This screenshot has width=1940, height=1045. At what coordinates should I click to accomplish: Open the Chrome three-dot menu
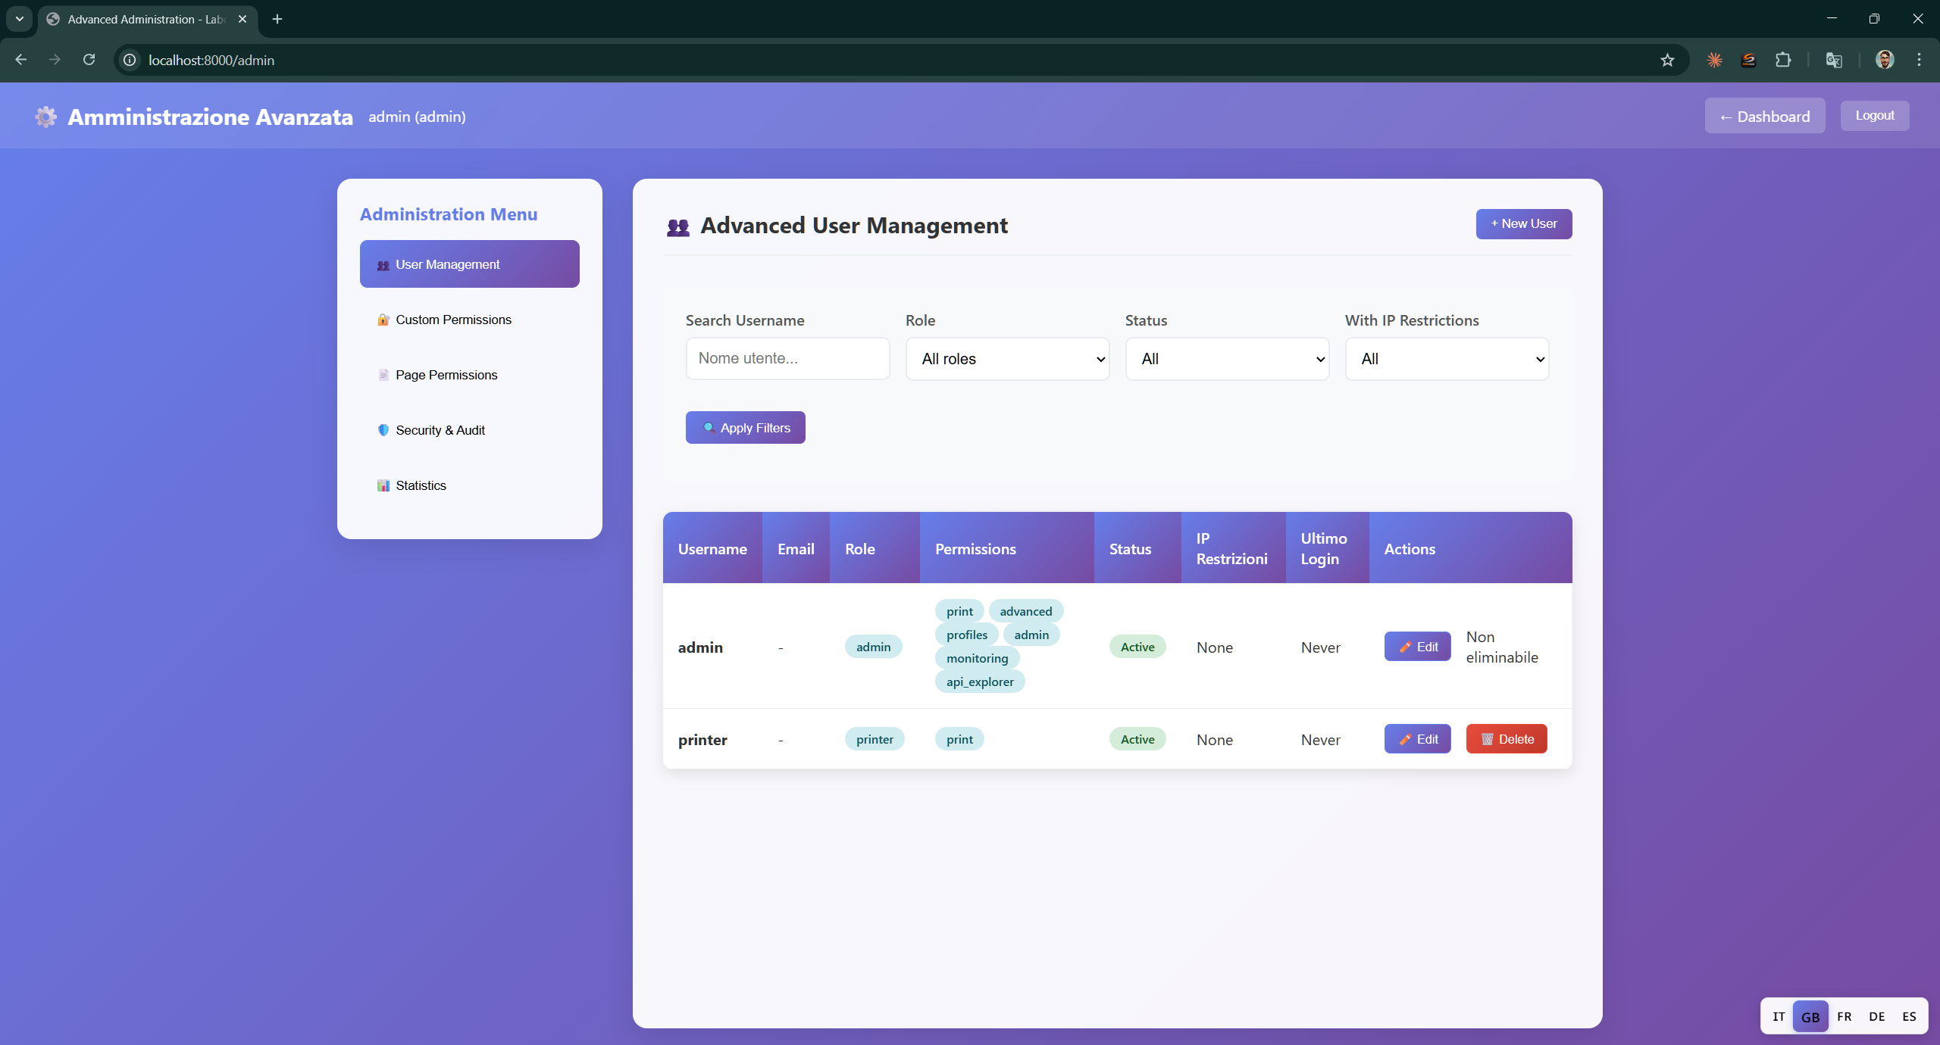[1919, 60]
